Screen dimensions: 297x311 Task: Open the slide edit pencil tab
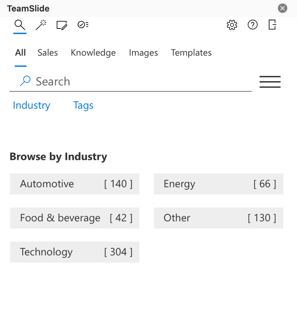62,25
